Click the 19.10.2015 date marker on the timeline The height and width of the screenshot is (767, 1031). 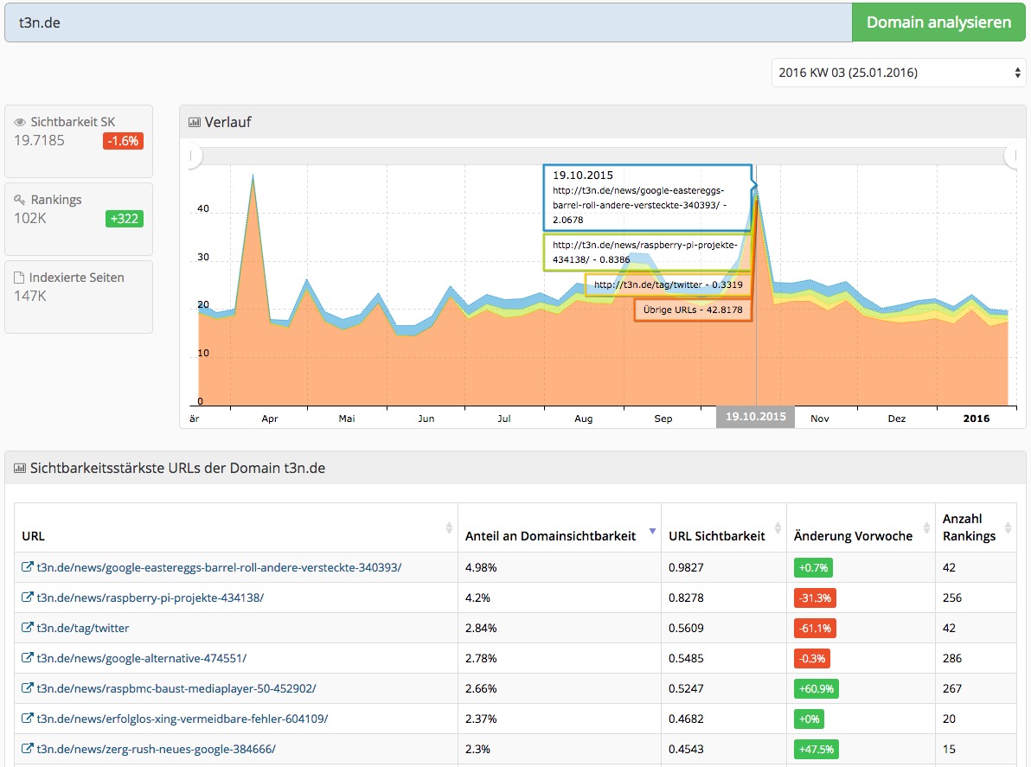755,417
